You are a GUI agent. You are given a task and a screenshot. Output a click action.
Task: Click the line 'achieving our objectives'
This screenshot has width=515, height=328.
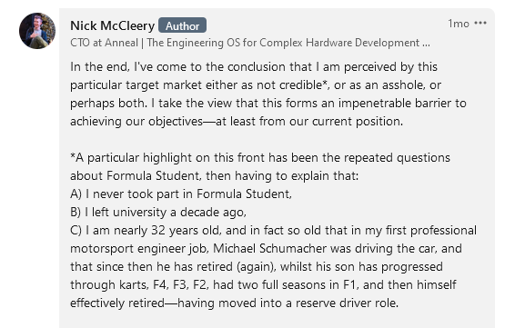point(237,122)
